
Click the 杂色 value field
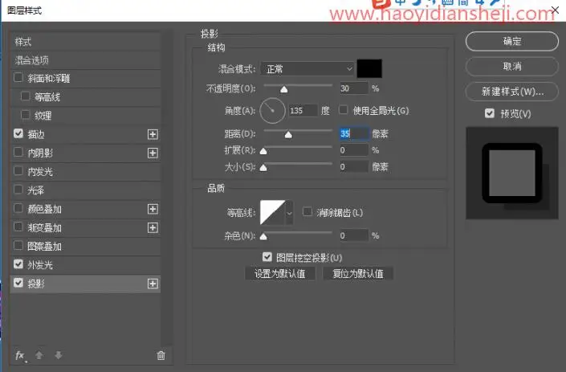(354, 236)
